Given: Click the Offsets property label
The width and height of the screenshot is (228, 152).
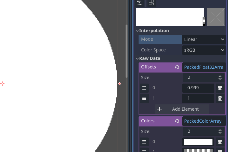Looking at the screenshot, I should click(x=148, y=67).
